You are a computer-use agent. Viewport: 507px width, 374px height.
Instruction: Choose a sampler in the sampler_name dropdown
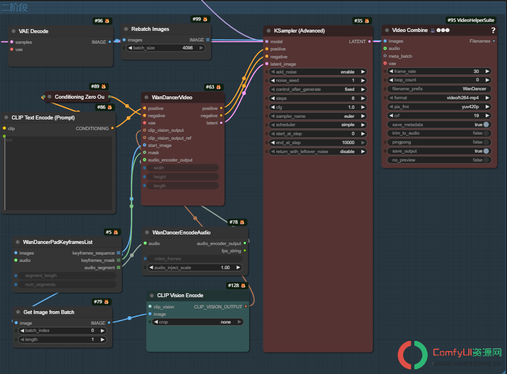318,116
